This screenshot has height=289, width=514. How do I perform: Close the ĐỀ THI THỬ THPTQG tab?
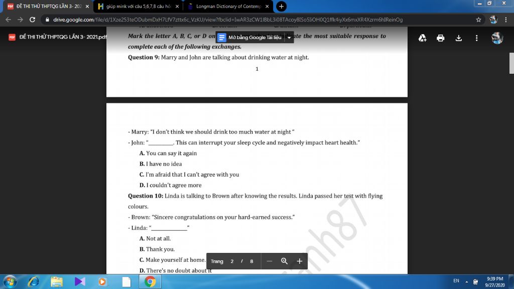[87, 7]
